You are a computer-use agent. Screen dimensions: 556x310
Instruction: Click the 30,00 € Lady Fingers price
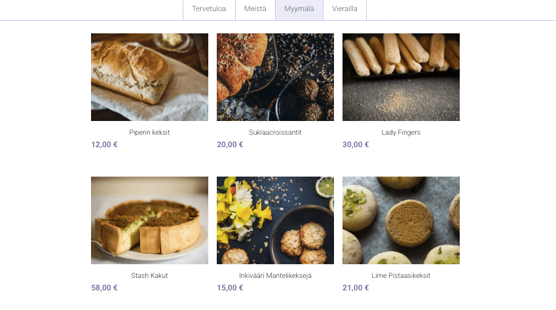356,145
